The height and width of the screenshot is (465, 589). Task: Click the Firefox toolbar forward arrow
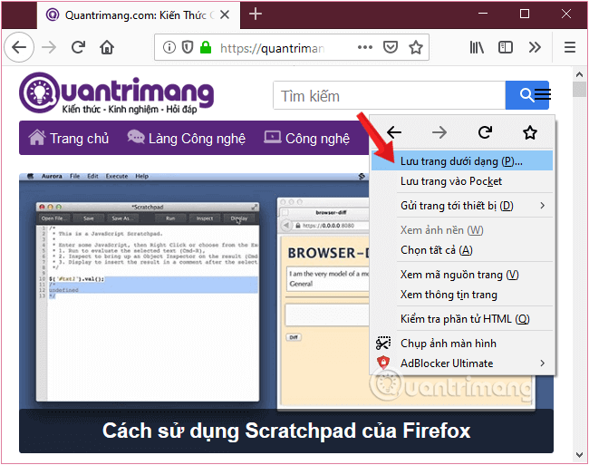pos(49,48)
